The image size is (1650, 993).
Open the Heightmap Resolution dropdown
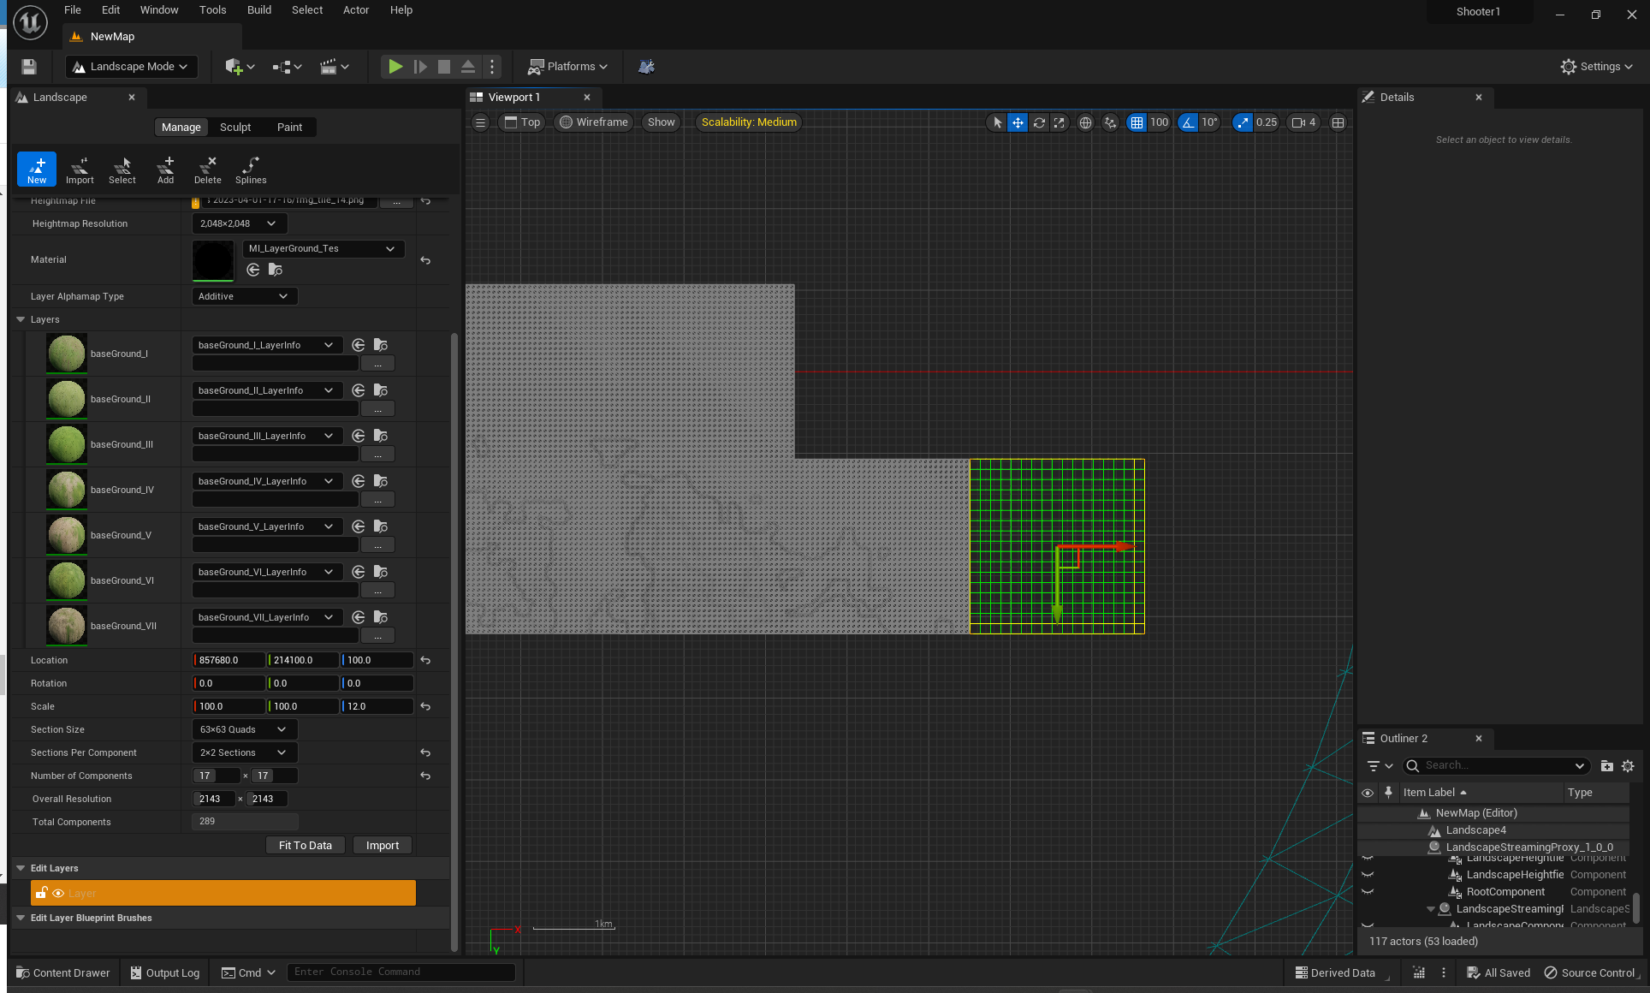pos(238,223)
